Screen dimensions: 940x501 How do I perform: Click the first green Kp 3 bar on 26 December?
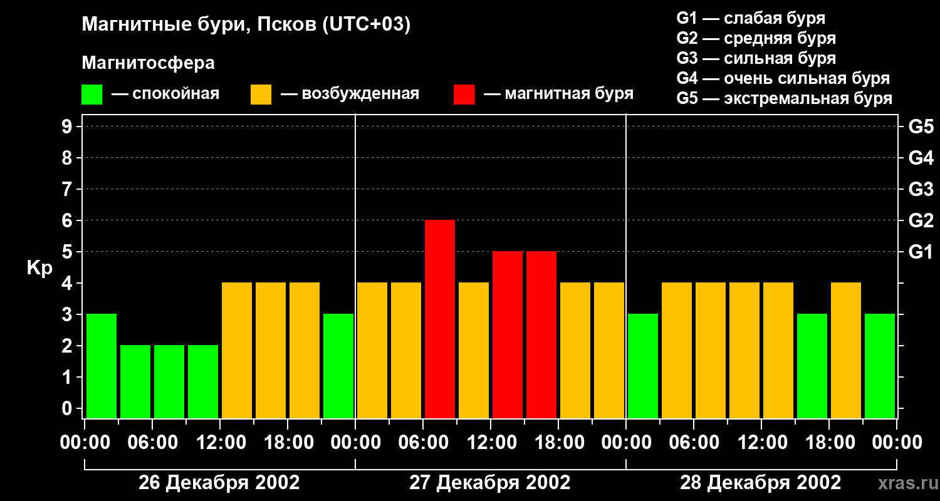[102, 366]
